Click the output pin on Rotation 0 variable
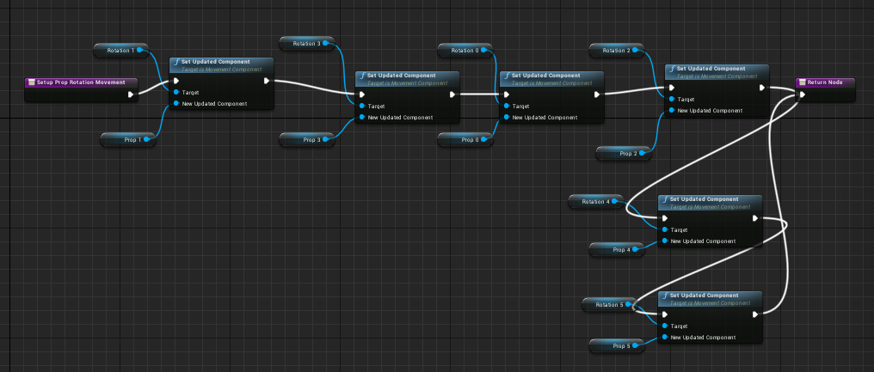This screenshot has width=874, height=372. click(486, 51)
